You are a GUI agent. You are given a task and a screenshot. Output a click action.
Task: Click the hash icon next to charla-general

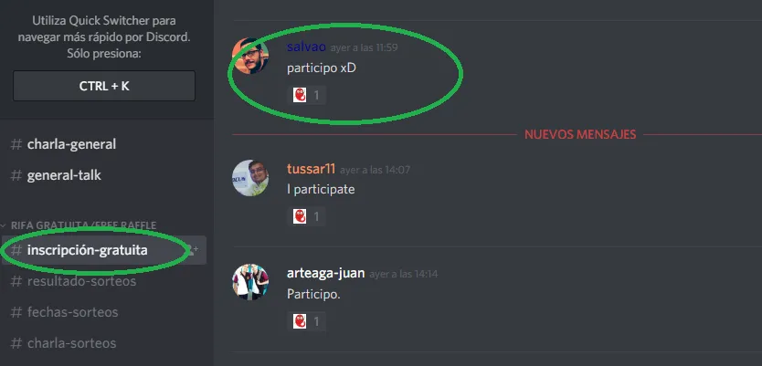(16, 144)
